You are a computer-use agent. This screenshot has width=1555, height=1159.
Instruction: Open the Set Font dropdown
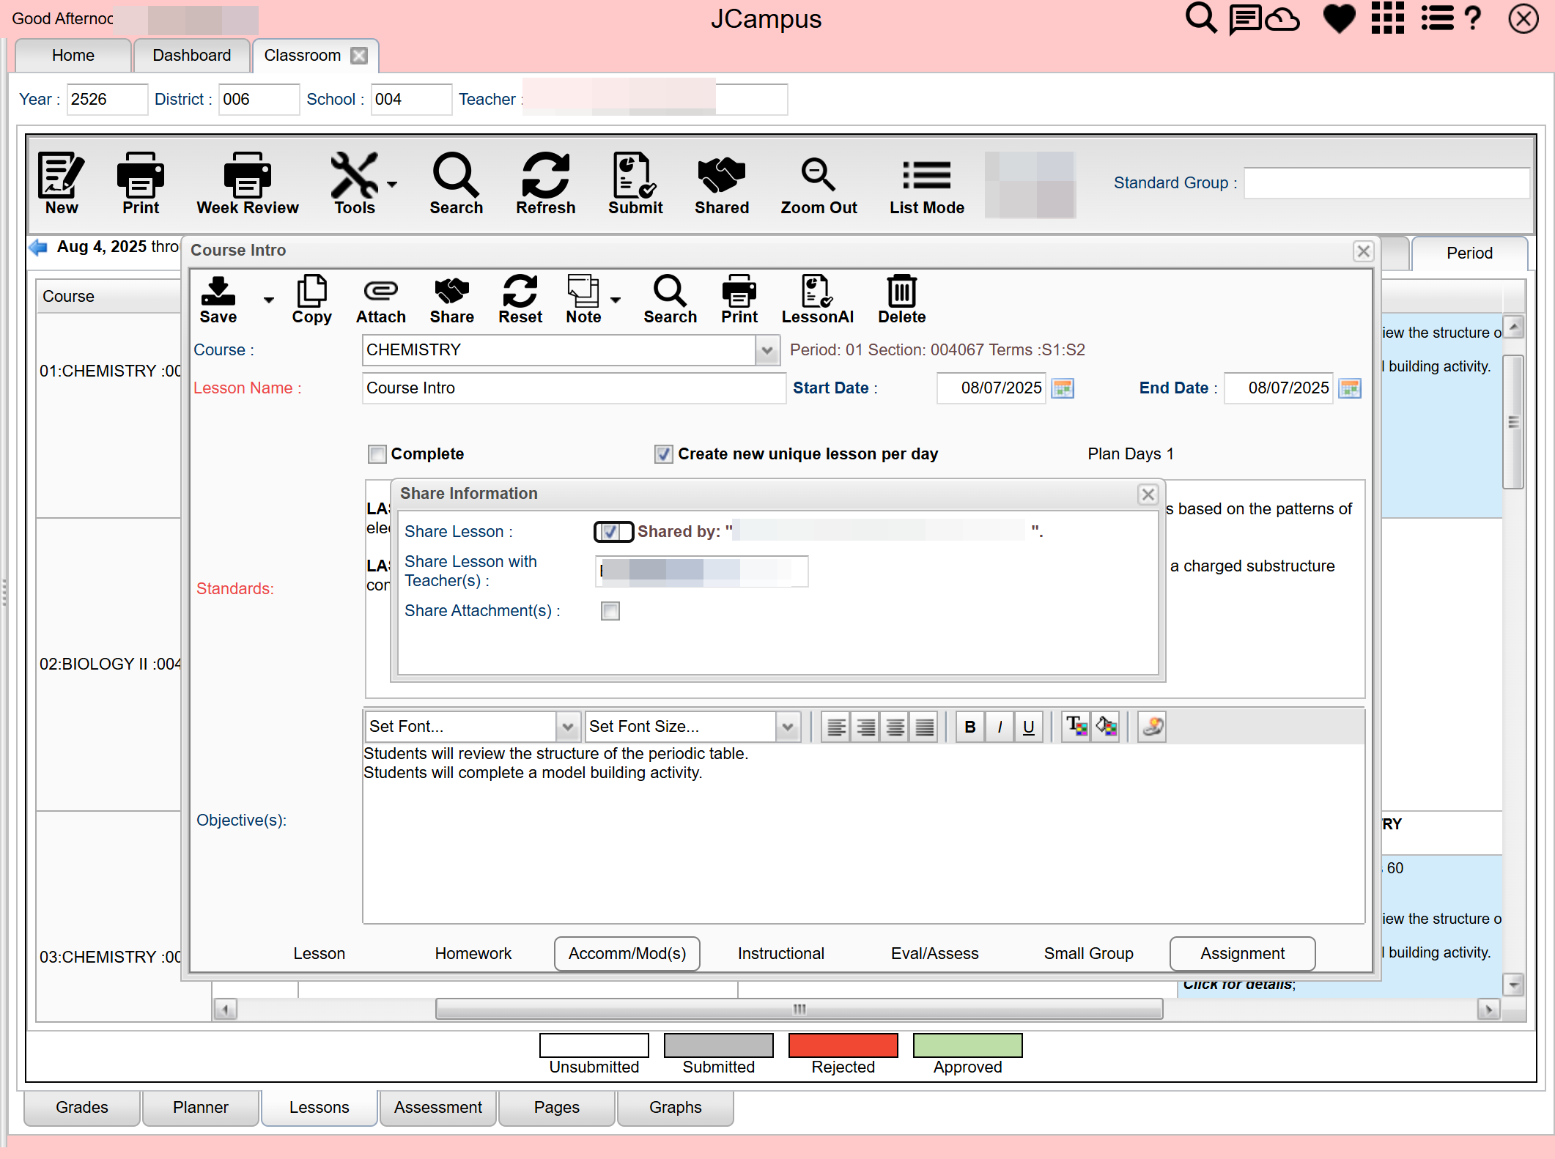coord(567,727)
